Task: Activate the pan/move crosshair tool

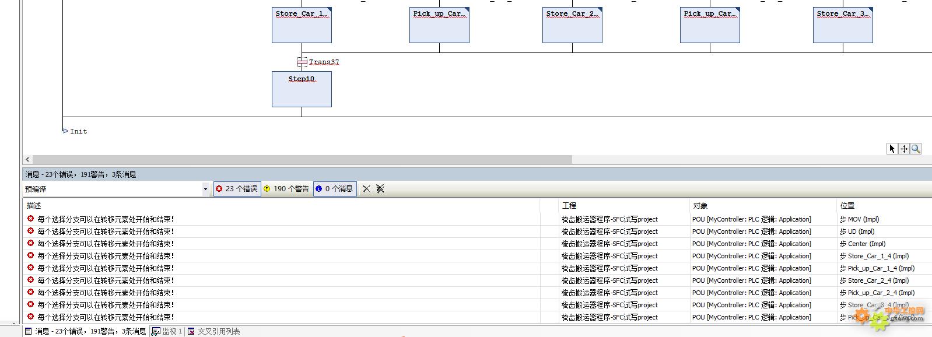Action: coord(904,149)
